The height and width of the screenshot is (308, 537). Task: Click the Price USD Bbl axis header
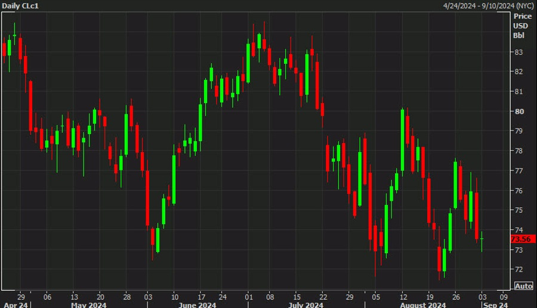tap(521, 26)
